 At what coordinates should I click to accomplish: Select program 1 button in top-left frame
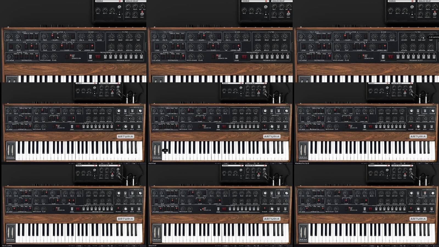105,57
